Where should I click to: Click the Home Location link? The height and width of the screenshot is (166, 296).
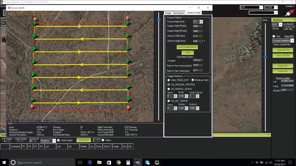click(283, 78)
